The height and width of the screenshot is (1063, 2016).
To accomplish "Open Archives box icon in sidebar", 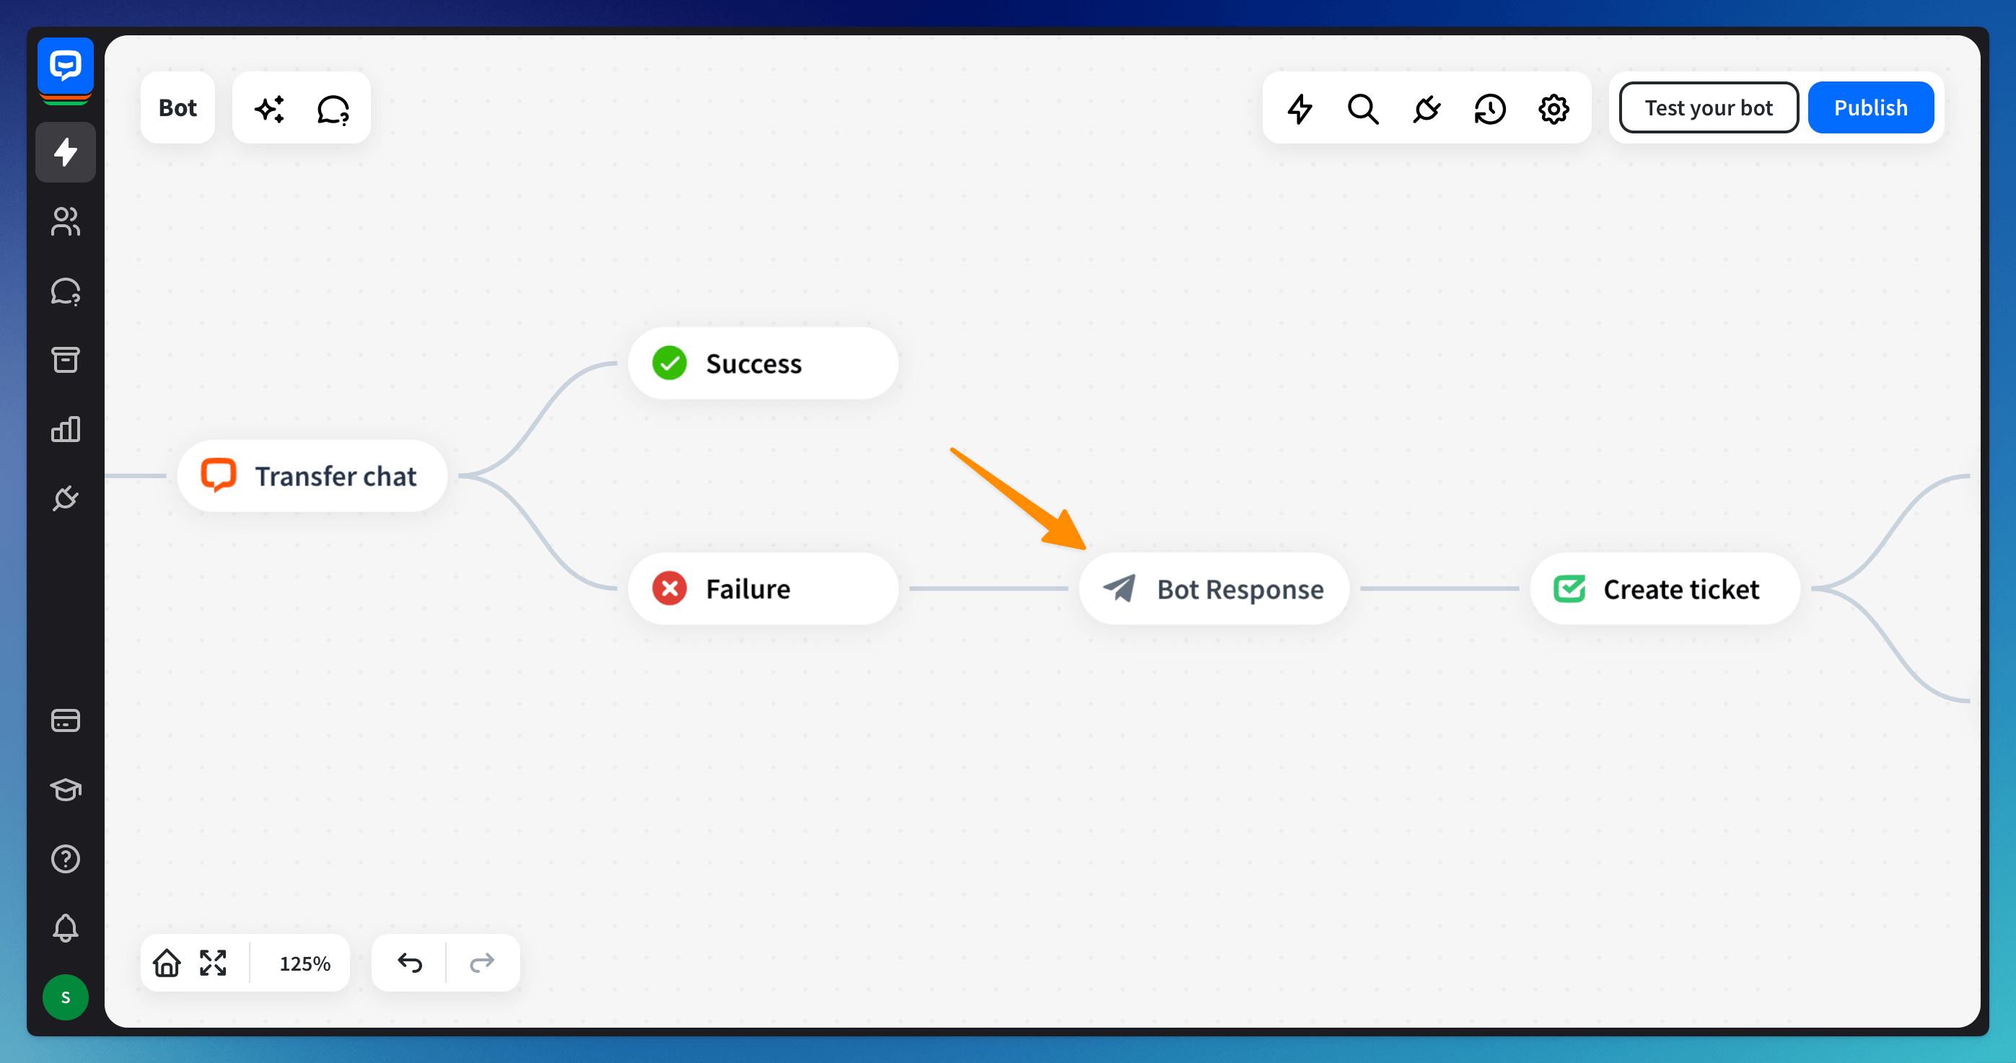I will point(65,360).
